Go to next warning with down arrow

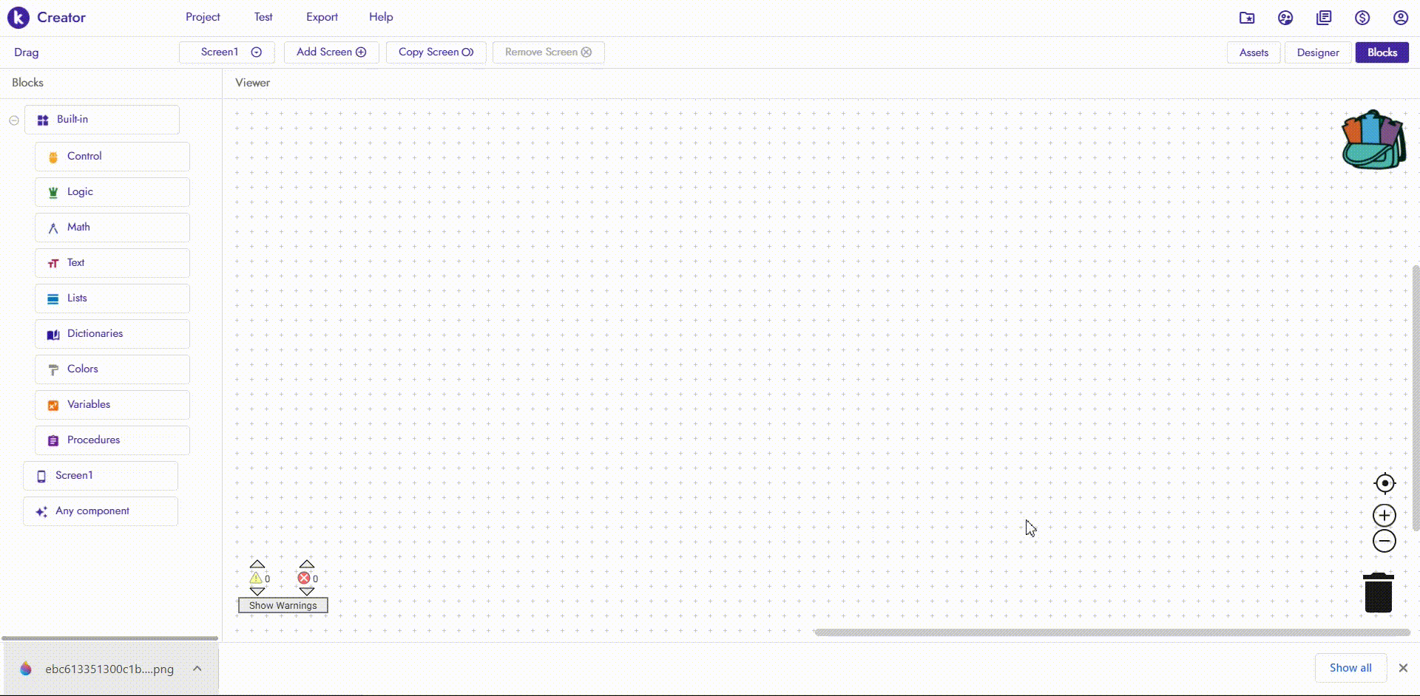pos(257,591)
